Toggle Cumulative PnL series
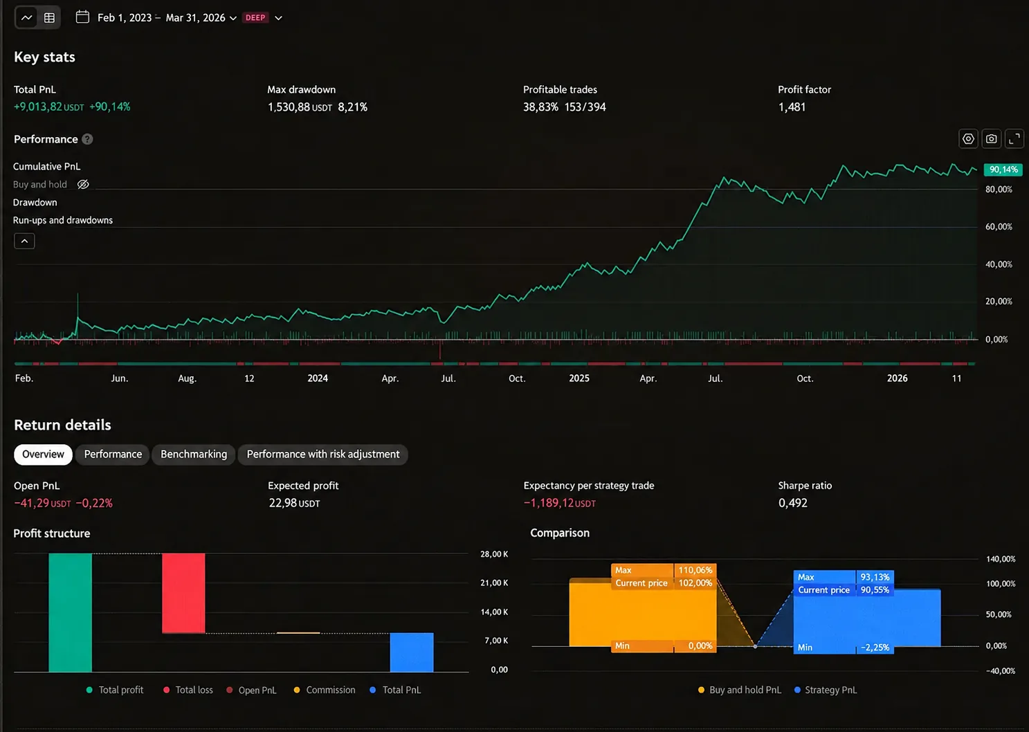The height and width of the screenshot is (732, 1029). click(x=46, y=167)
